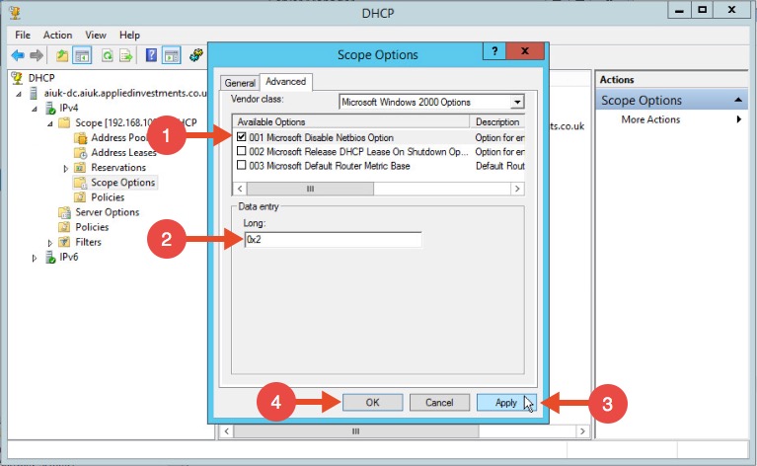Click the Refresh toolbar icon
Viewport: 757px width, 466px height.
point(107,55)
